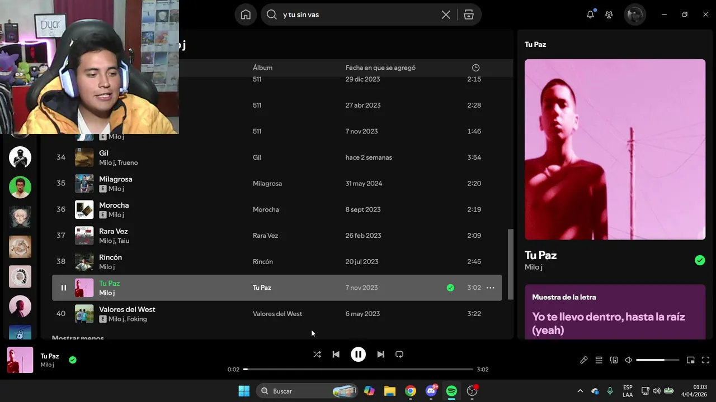Open the Browse icon next to search
The width and height of the screenshot is (716, 402).
coord(469,15)
